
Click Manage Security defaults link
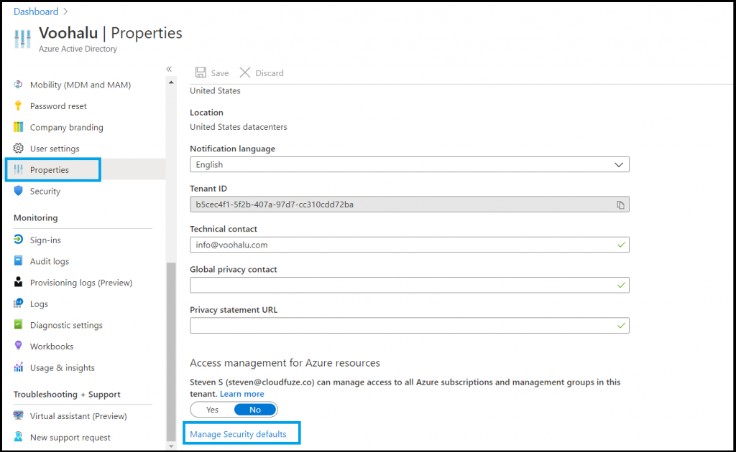238,434
